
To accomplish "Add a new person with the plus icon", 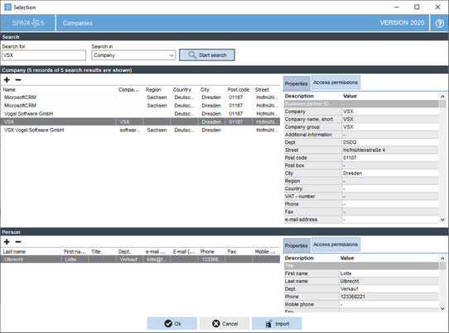I will 7,242.
